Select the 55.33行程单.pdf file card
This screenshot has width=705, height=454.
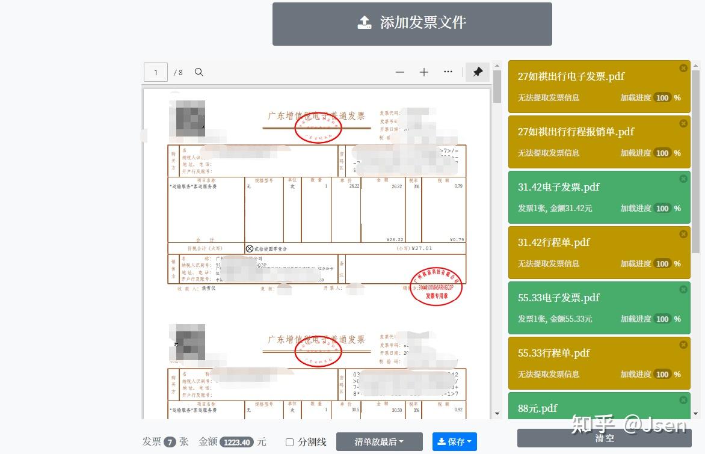(x=599, y=363)
